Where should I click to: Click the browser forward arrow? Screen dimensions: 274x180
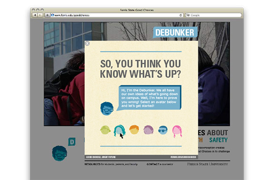tap(40, 15)
